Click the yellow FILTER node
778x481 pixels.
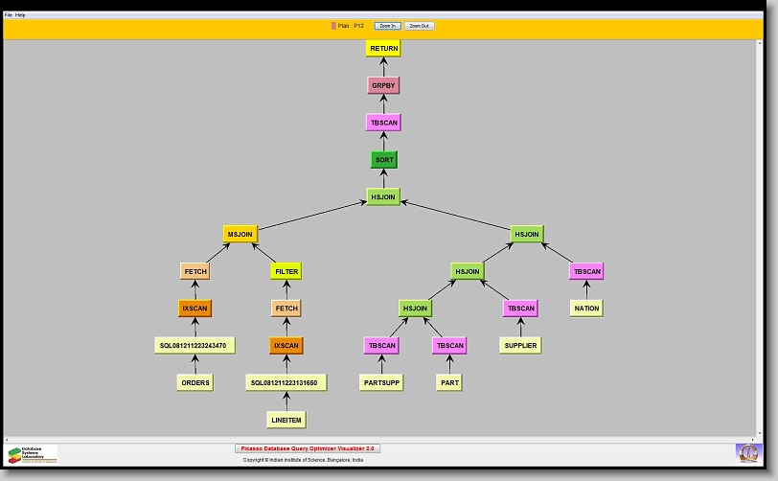[x=286, y=272]
